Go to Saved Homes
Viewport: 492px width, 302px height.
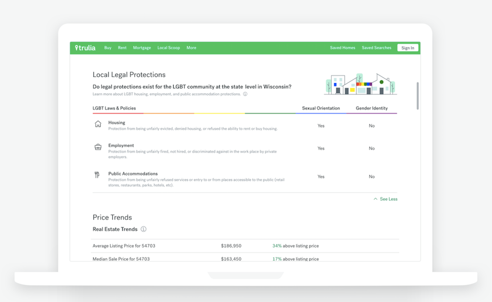[342, 48]
